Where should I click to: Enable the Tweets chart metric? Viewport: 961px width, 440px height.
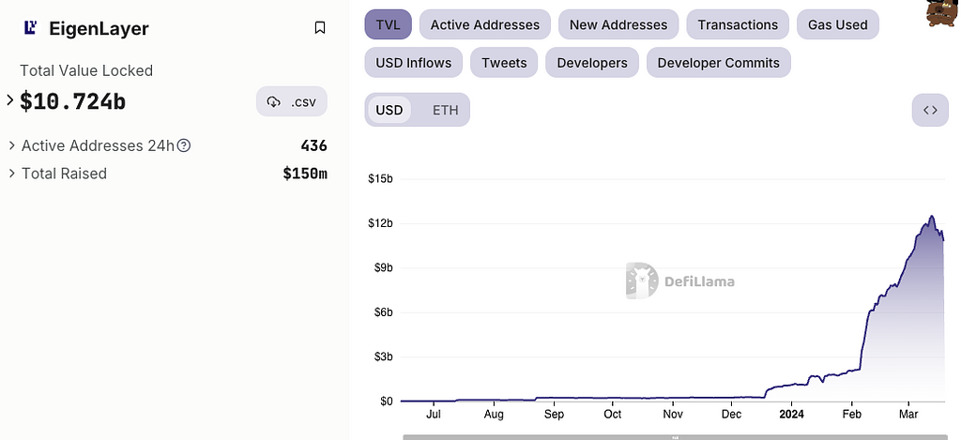click(x=504, y=63)
